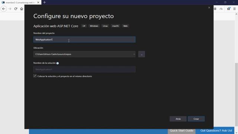Click the Crear button

click(196, 119)
